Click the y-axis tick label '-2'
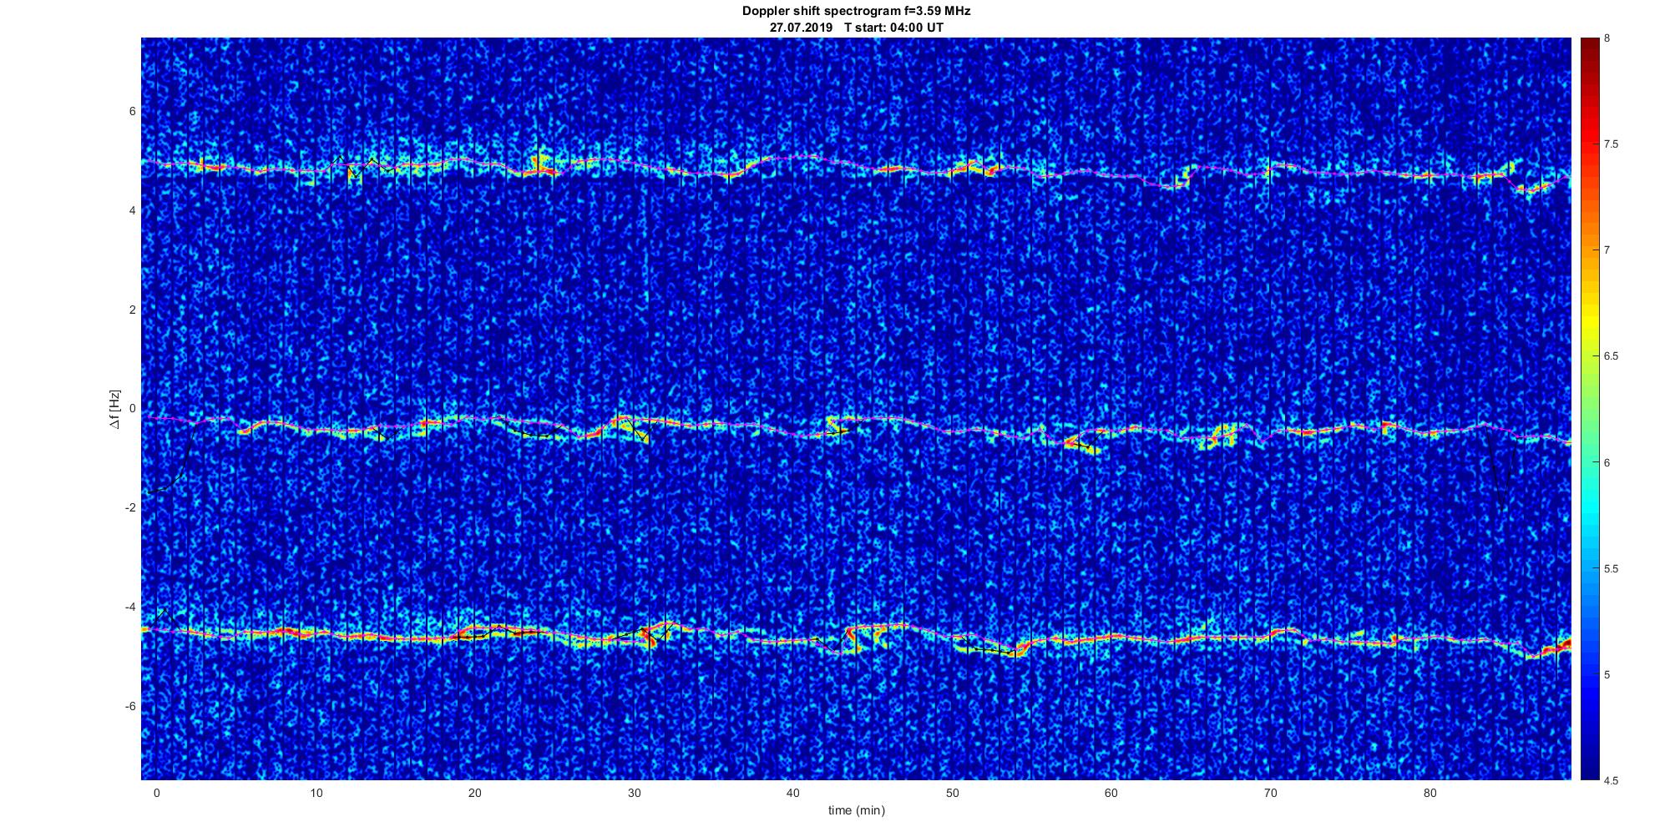 [x=130, y=508]
